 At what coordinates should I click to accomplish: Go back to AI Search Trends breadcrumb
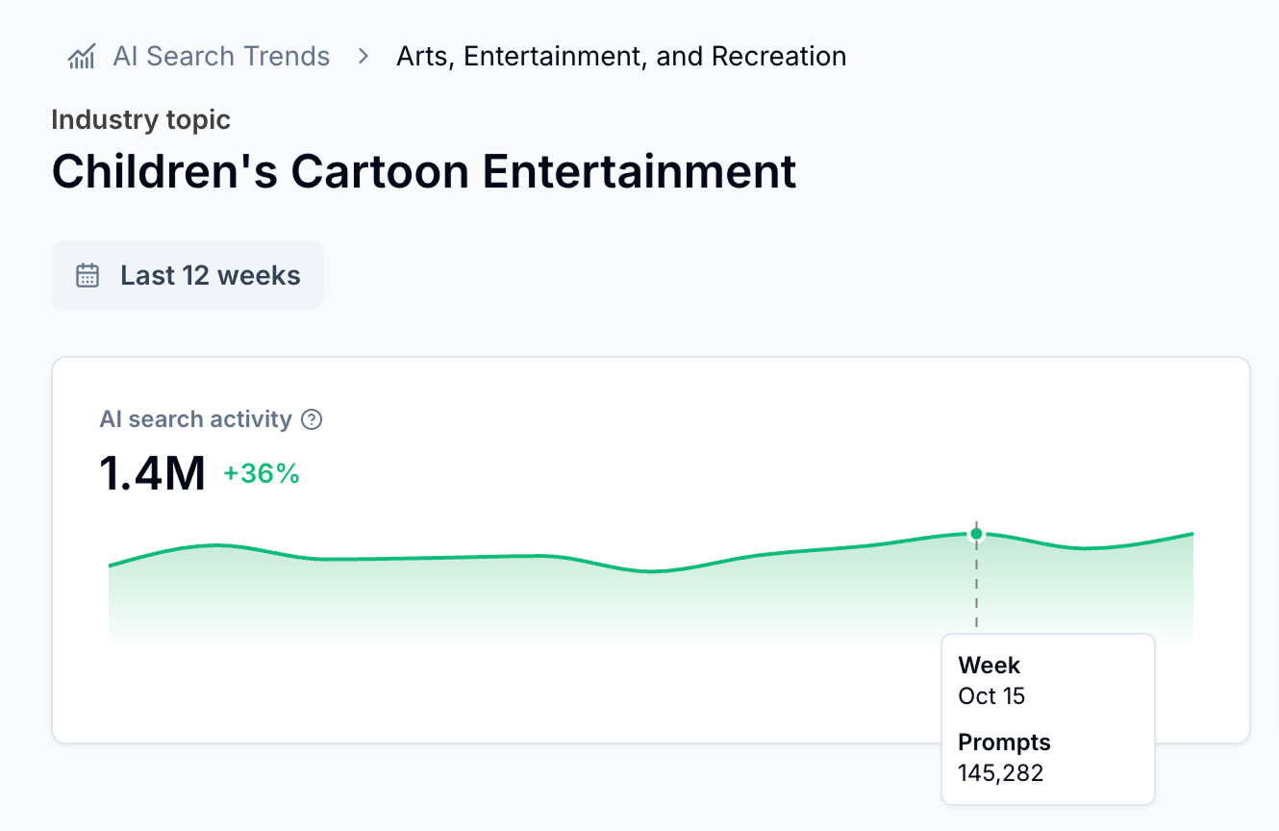click(221, 57)
